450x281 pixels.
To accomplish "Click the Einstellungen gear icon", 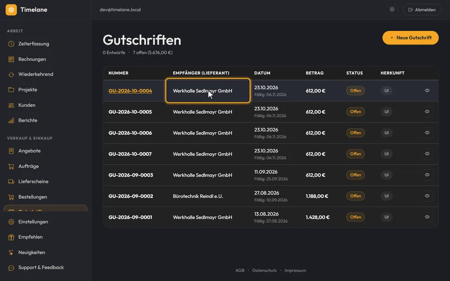I will tap(11, 222).
